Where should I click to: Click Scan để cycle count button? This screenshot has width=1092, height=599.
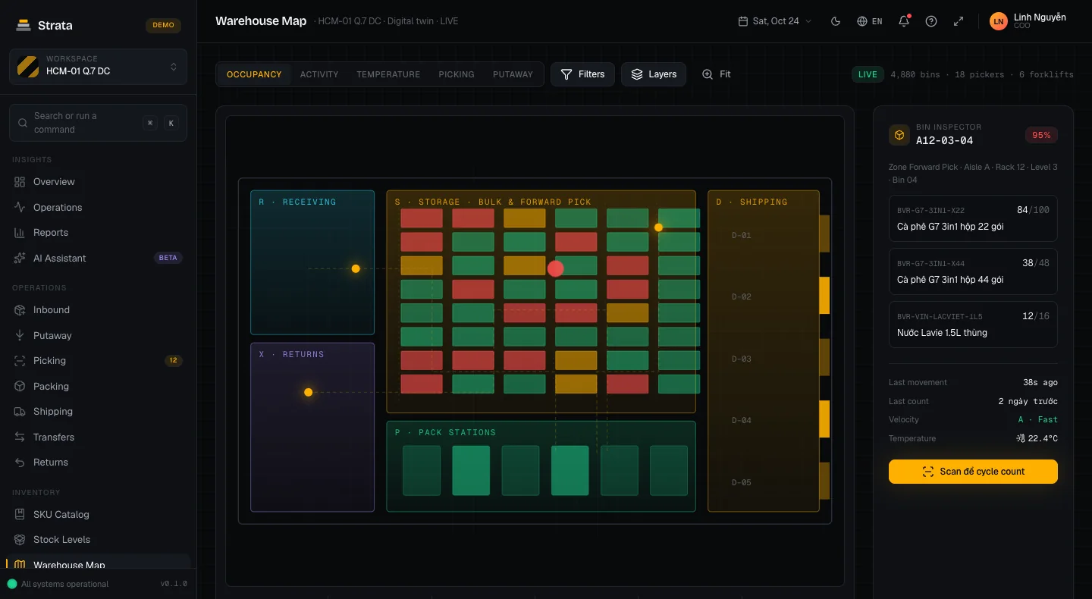click(973, 472)
